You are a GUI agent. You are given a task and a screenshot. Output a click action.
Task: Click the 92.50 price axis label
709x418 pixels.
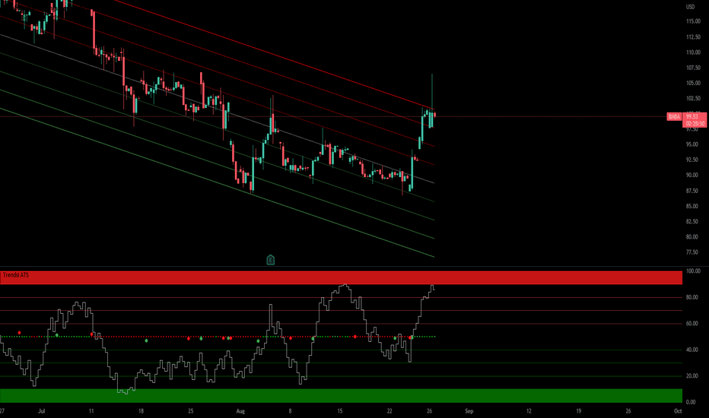[x=692, y=160]
